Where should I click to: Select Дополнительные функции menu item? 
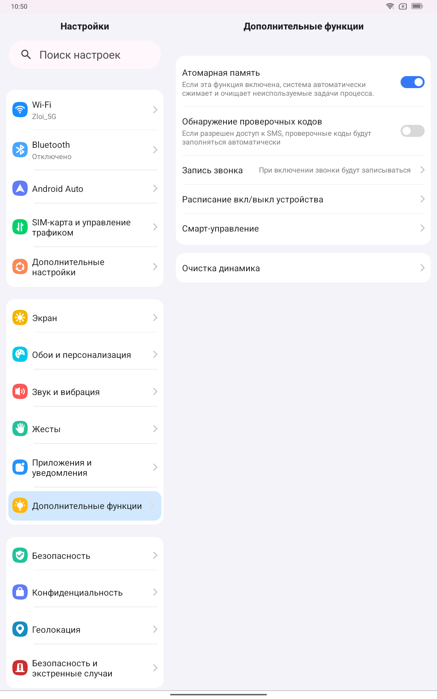pyautogui.click(x=85, y=506)
